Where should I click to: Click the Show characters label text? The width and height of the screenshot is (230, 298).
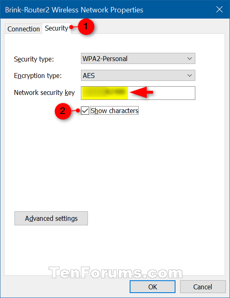point(114,111)
